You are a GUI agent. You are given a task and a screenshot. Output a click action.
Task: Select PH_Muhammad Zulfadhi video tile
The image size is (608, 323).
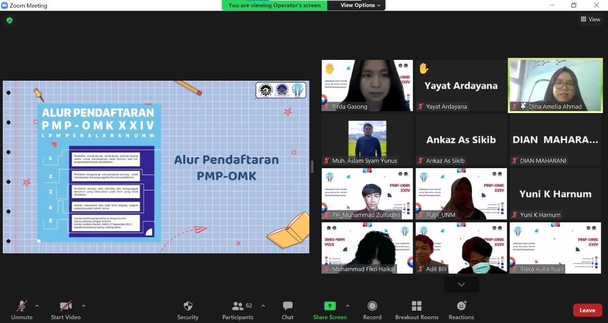pyautogui.click(x=367, y=194)
